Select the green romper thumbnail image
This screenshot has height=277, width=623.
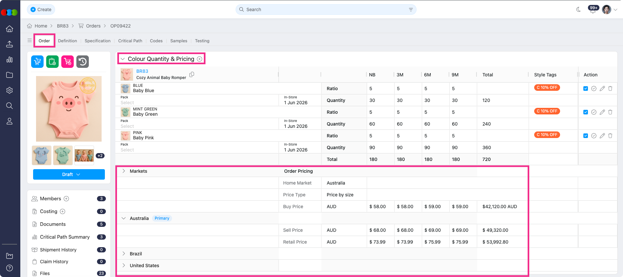coord(63,155)
